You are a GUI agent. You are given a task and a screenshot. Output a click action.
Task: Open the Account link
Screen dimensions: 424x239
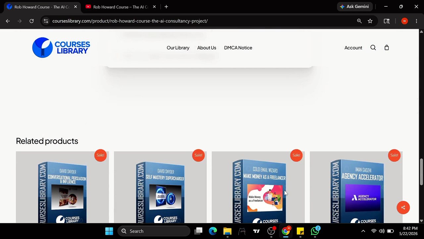pos(353,48)
